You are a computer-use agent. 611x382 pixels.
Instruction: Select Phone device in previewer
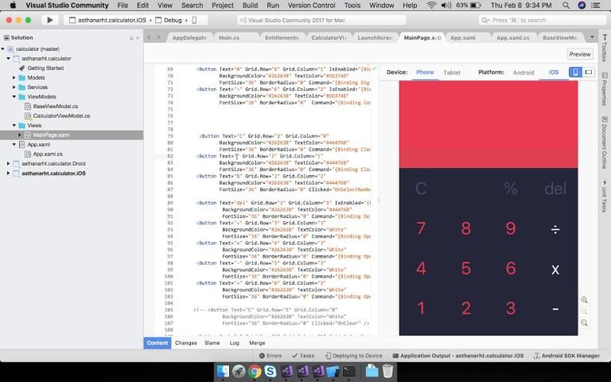(425, 72)
